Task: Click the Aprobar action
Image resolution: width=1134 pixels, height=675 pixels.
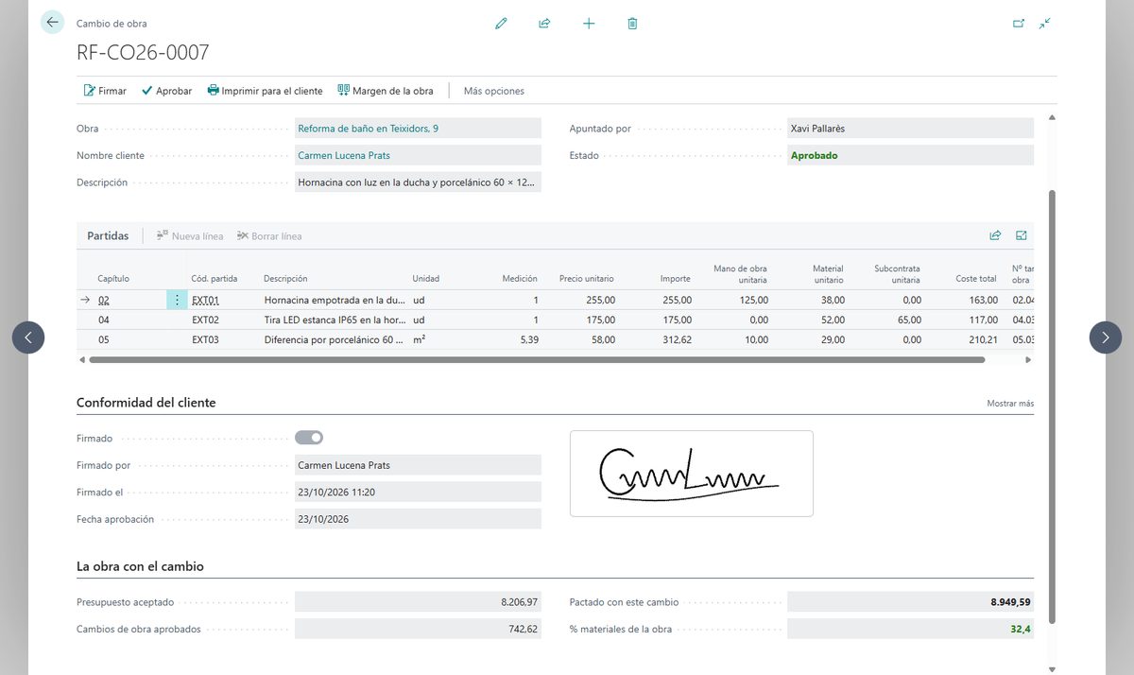Action: (x=166, y=91)
